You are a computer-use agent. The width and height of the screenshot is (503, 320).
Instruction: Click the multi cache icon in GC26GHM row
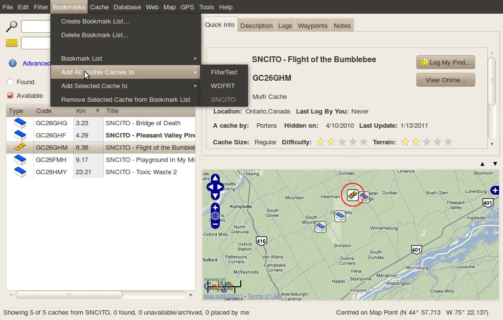20,147
